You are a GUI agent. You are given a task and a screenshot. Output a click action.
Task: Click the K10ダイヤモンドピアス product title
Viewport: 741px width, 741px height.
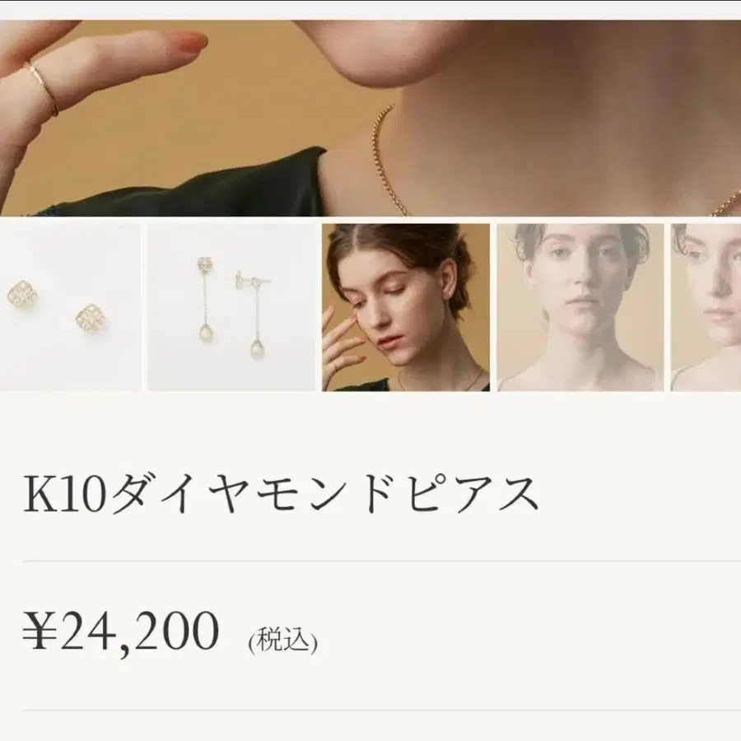[281, 494]
